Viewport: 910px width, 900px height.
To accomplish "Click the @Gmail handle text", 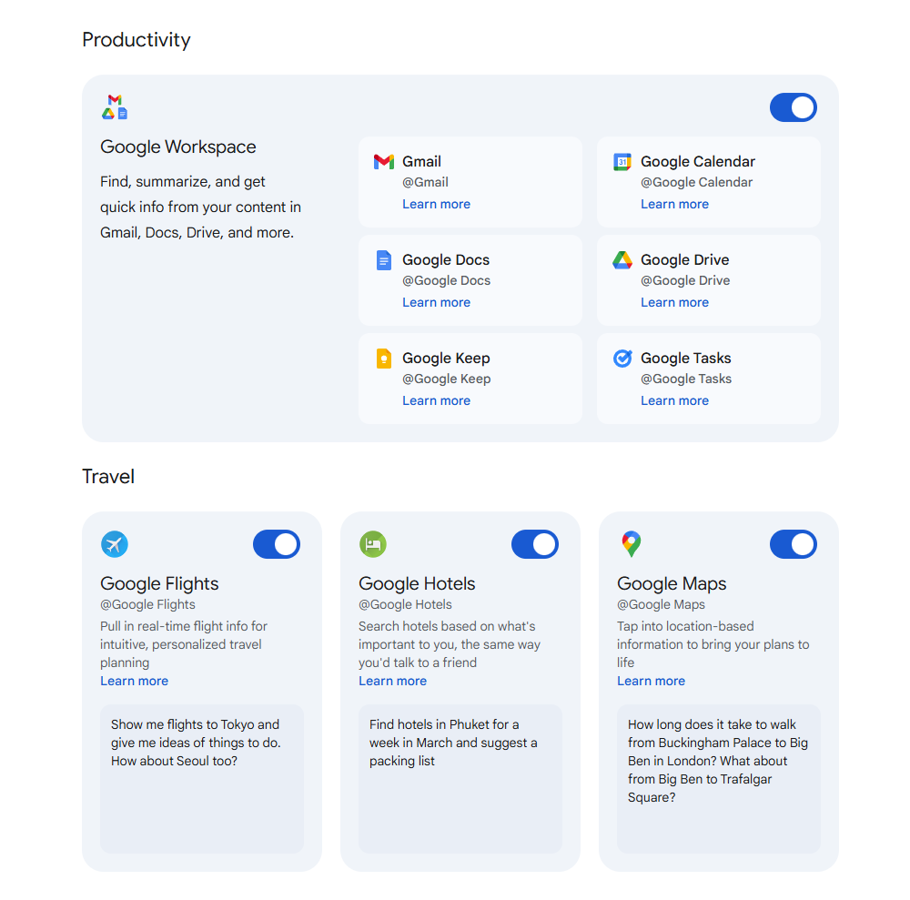I will tap(425, 183).
